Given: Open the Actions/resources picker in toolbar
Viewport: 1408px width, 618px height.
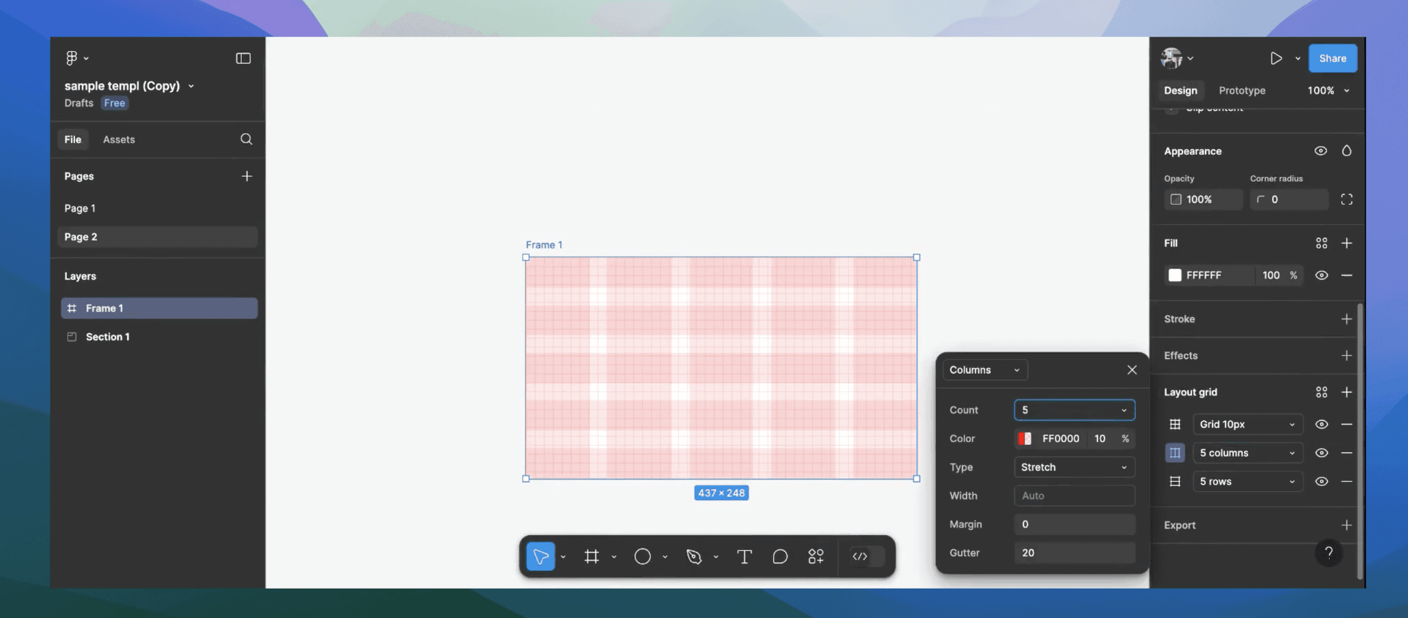Looking at the screenshot, I should coord(815,556).
